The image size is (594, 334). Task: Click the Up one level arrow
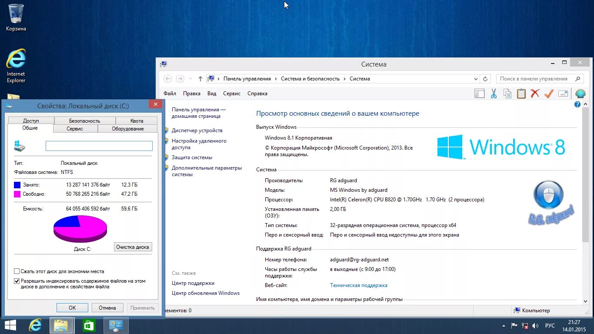click(200, 79)
